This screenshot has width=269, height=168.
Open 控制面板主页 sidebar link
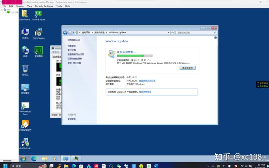point(74,40)
